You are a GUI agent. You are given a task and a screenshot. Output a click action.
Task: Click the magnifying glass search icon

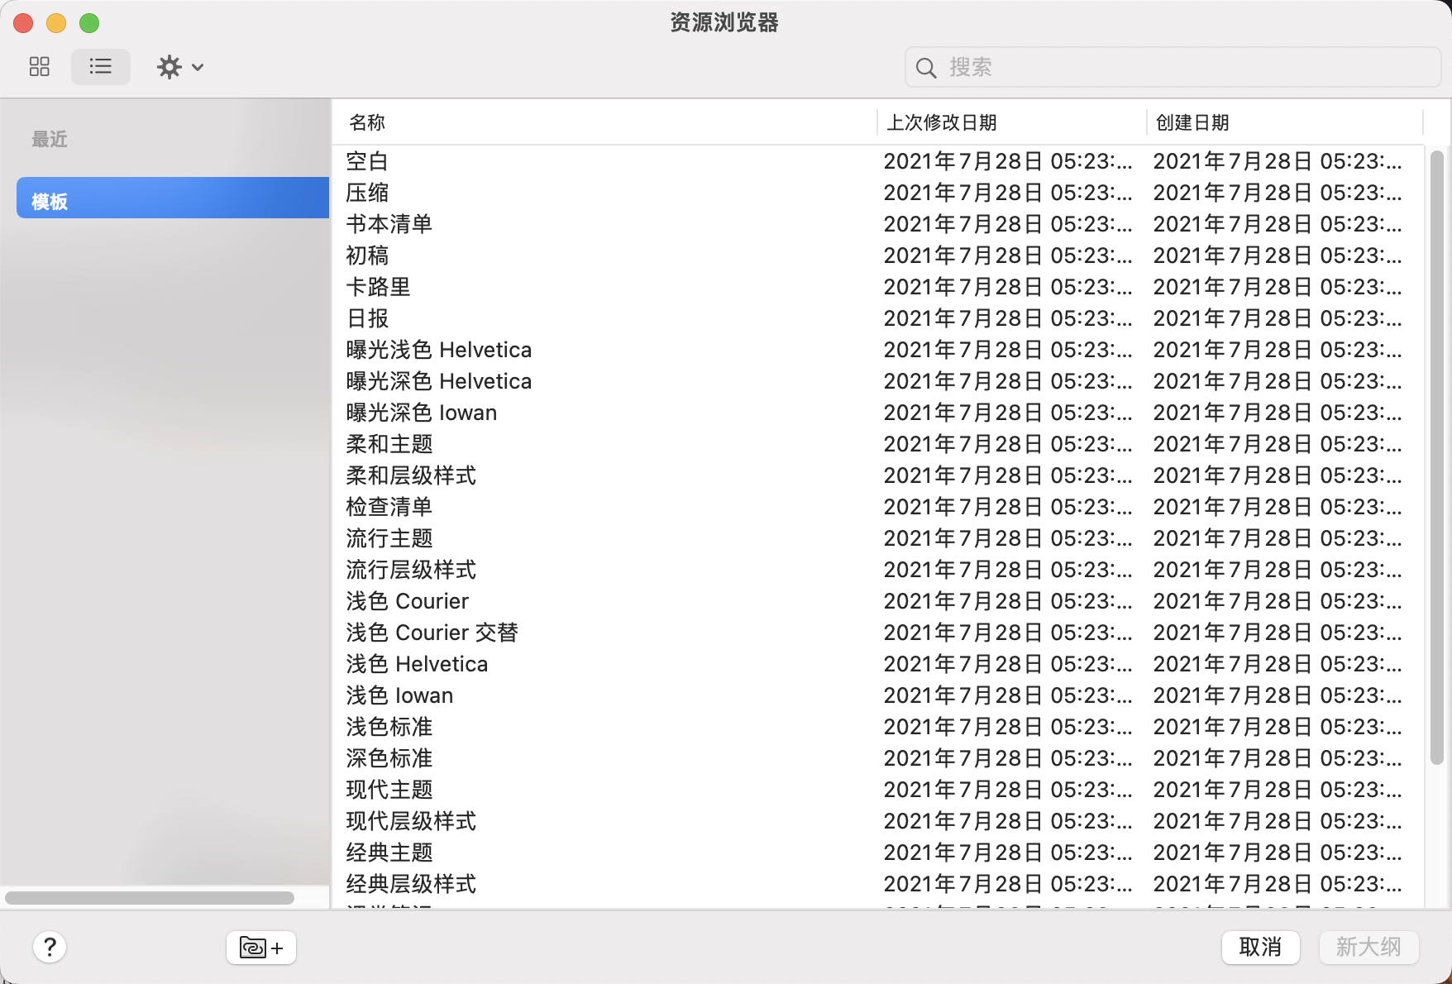click(926, 68)
